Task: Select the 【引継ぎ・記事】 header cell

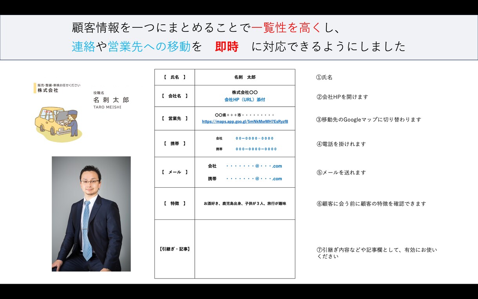Action: 175,249
